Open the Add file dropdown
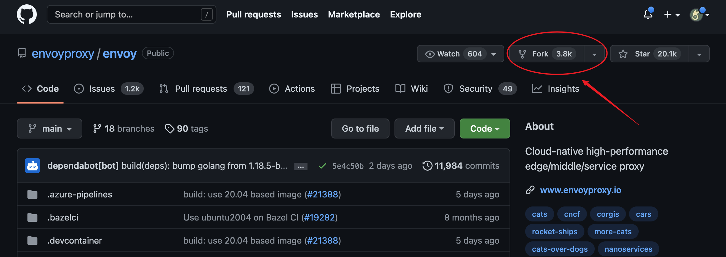Image resolution: width=726 pixels, height=257 pixels. tap(424, 128)
